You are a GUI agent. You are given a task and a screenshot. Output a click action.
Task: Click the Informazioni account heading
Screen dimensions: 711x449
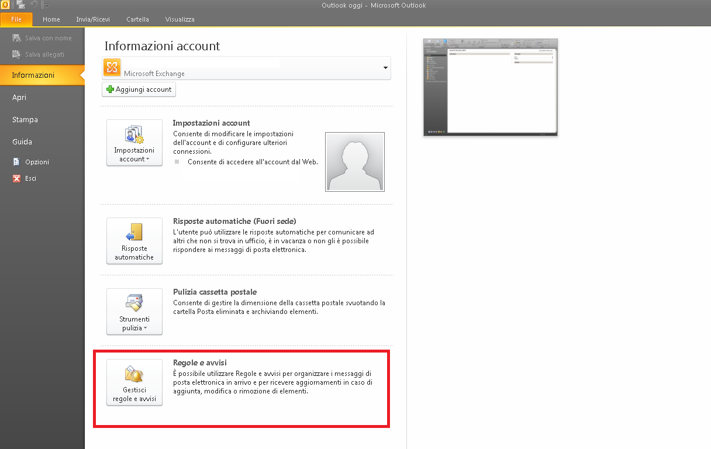(162, 46)
